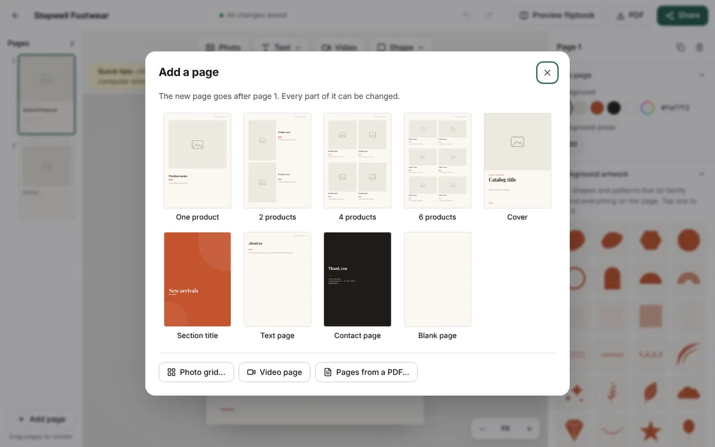
Task: Select the Photo tool in the editor toolbar
Action: (223, 47)
